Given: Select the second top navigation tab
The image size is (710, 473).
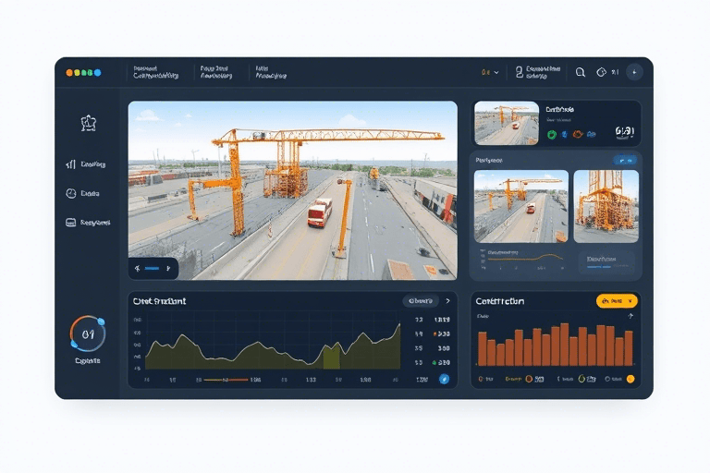Looking at the screenshot, I should [x=215, y=72].
